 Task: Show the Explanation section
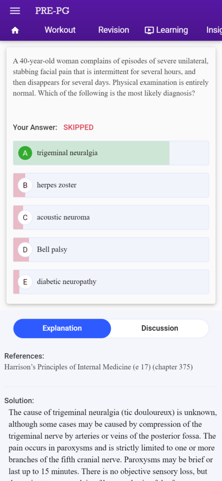click(x=62, y=328)
